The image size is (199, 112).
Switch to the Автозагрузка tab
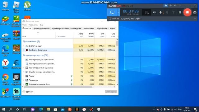coord(76,28)
